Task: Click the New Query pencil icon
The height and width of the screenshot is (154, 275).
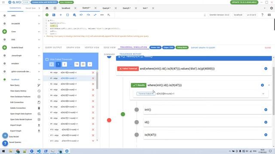Action: tap(39, 85)
